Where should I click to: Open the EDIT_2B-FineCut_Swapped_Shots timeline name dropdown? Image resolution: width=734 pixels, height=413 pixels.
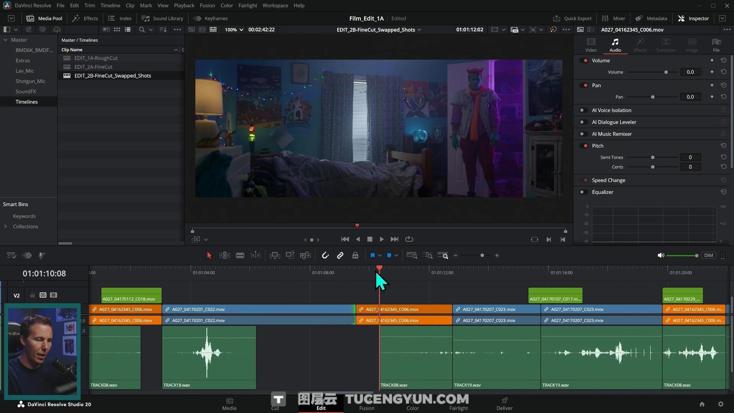pos(419,29)
